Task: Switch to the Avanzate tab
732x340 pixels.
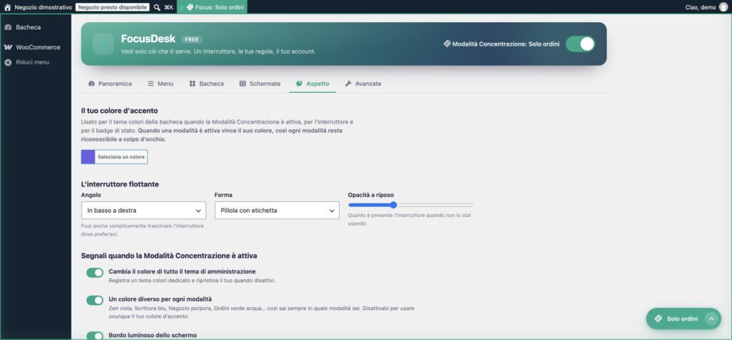Action: click(x=363, y=84)
